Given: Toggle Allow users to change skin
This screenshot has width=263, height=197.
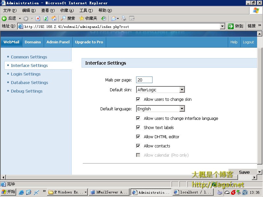Looking at the screenshot, I should click(138, 99).
